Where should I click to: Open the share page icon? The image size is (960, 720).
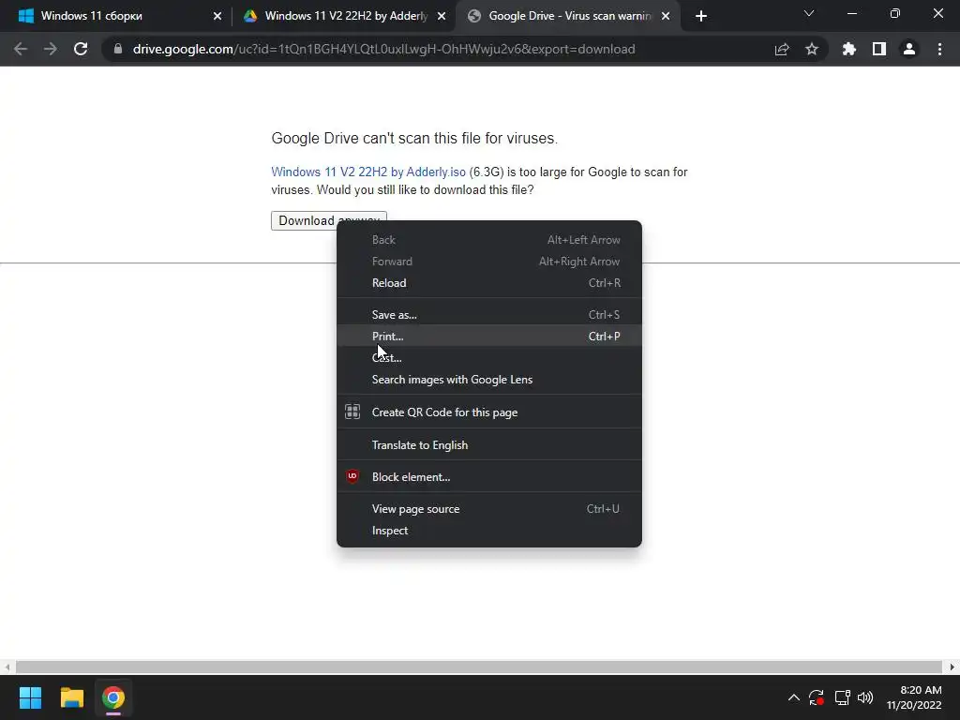tap(782, 49)
